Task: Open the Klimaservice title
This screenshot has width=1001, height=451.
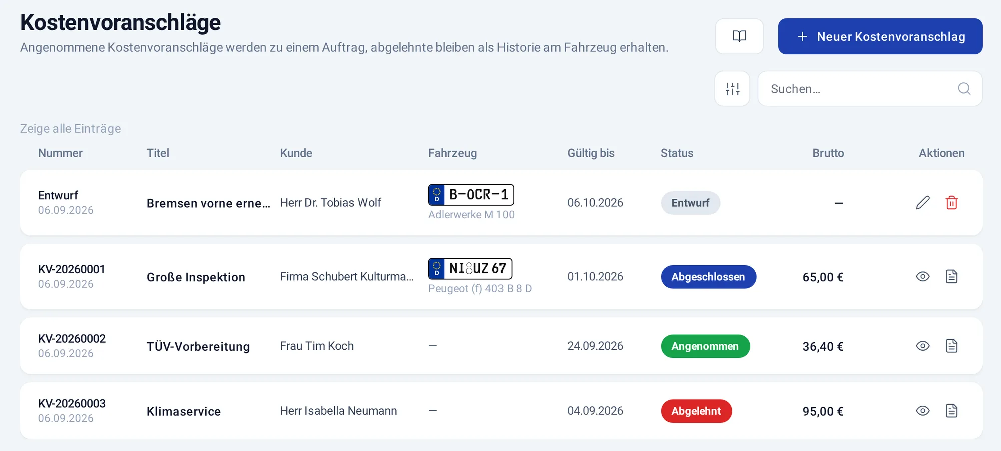Action: 184,411
